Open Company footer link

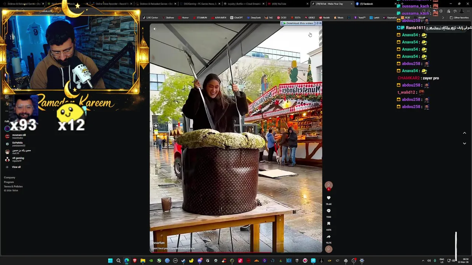pos(10,177)
